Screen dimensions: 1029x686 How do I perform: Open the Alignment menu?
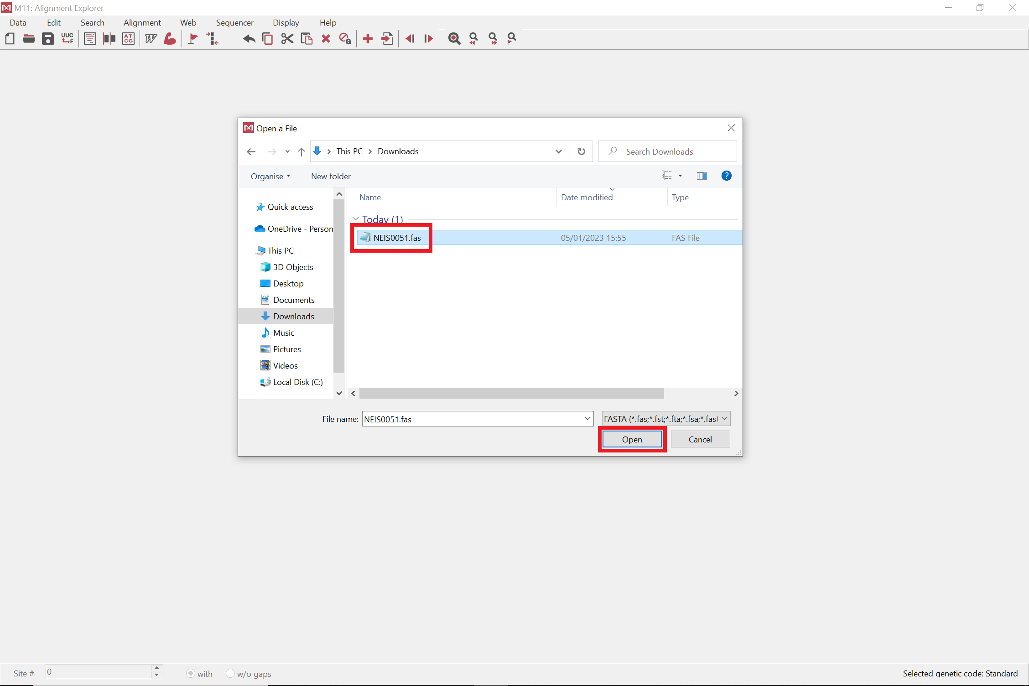142,22
